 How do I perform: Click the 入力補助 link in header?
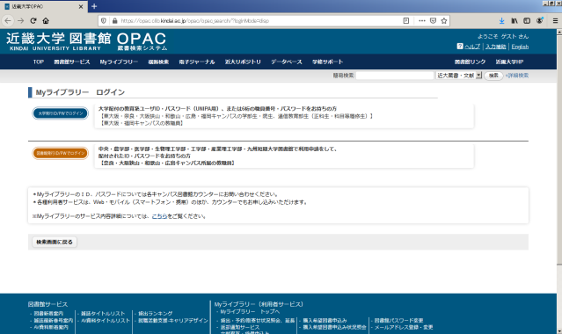tap(496, 47)
